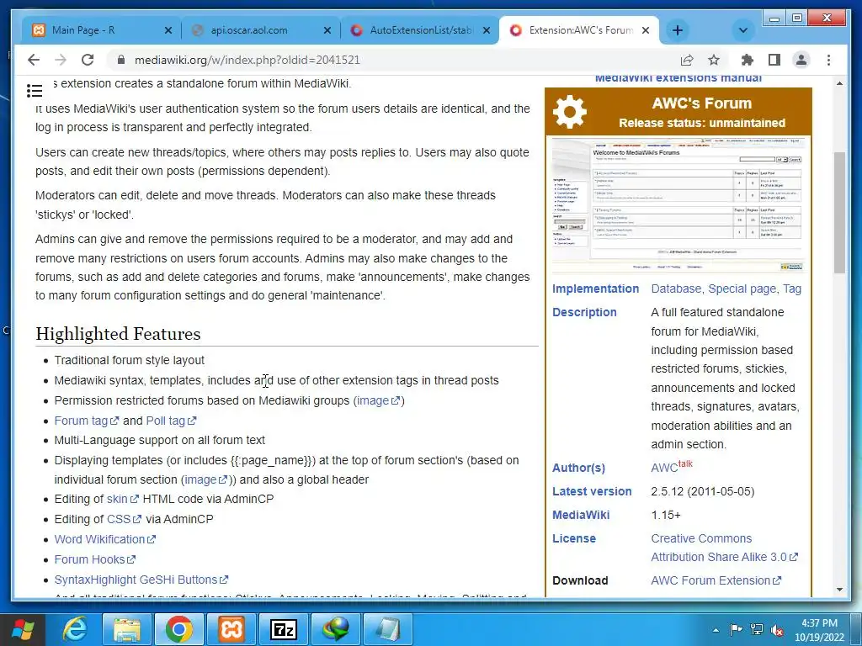Open Chrome three-dot menu
The height and width of the screenshot is (646, 862).
tap(828, 60)
